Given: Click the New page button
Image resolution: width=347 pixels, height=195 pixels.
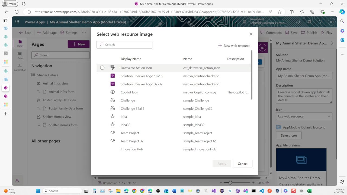Looking at the screenshot, I should click(x=78, y=44).
